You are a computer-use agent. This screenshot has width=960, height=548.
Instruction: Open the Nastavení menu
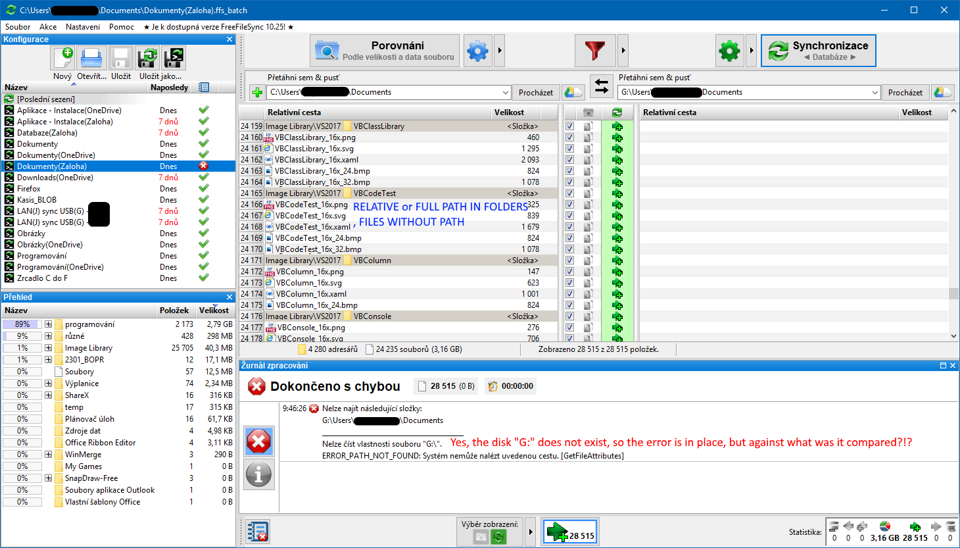[x=83, y=27]
